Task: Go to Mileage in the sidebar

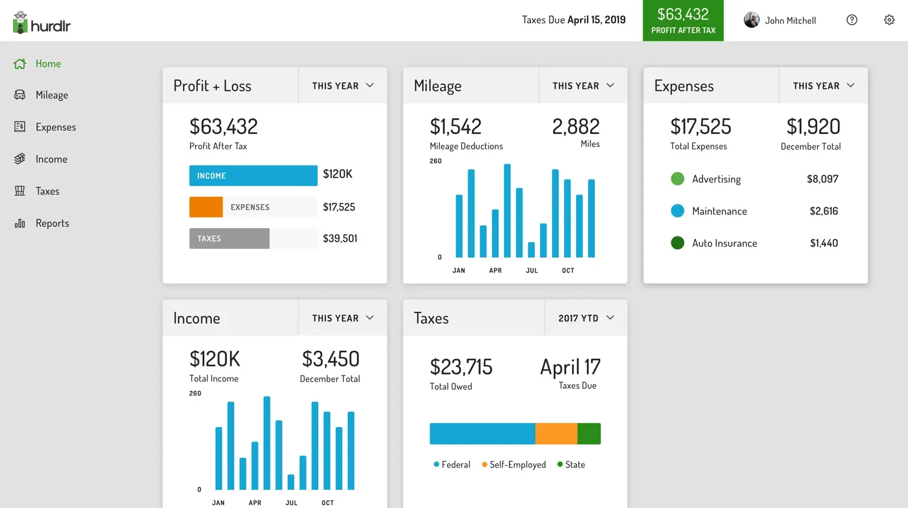Action: 52,95
